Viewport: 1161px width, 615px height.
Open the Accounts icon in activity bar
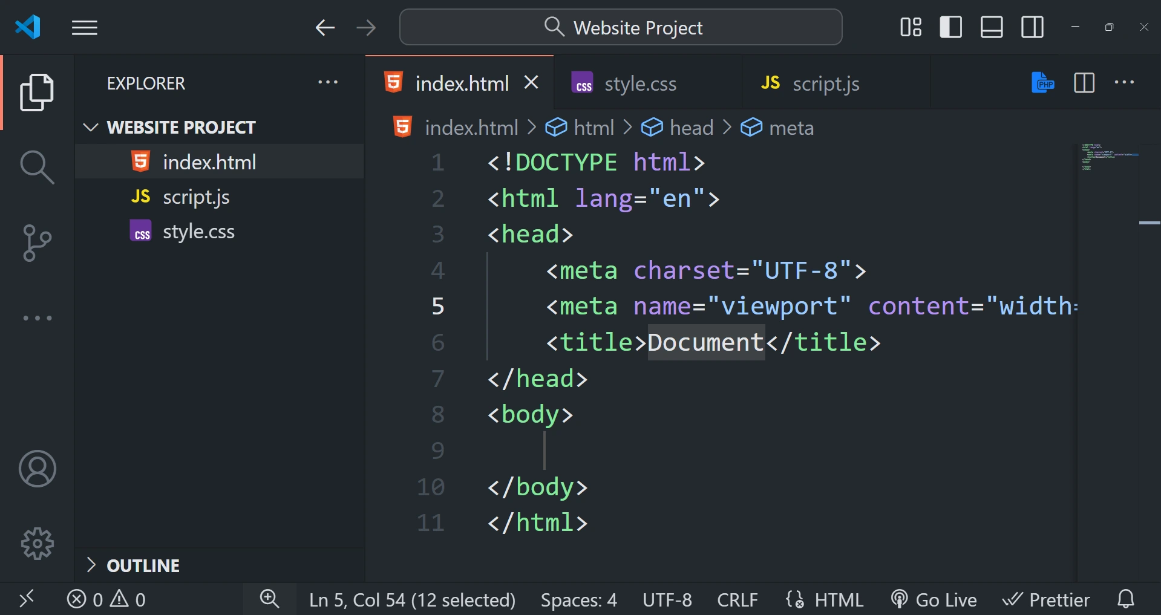(x=37, y=468)
